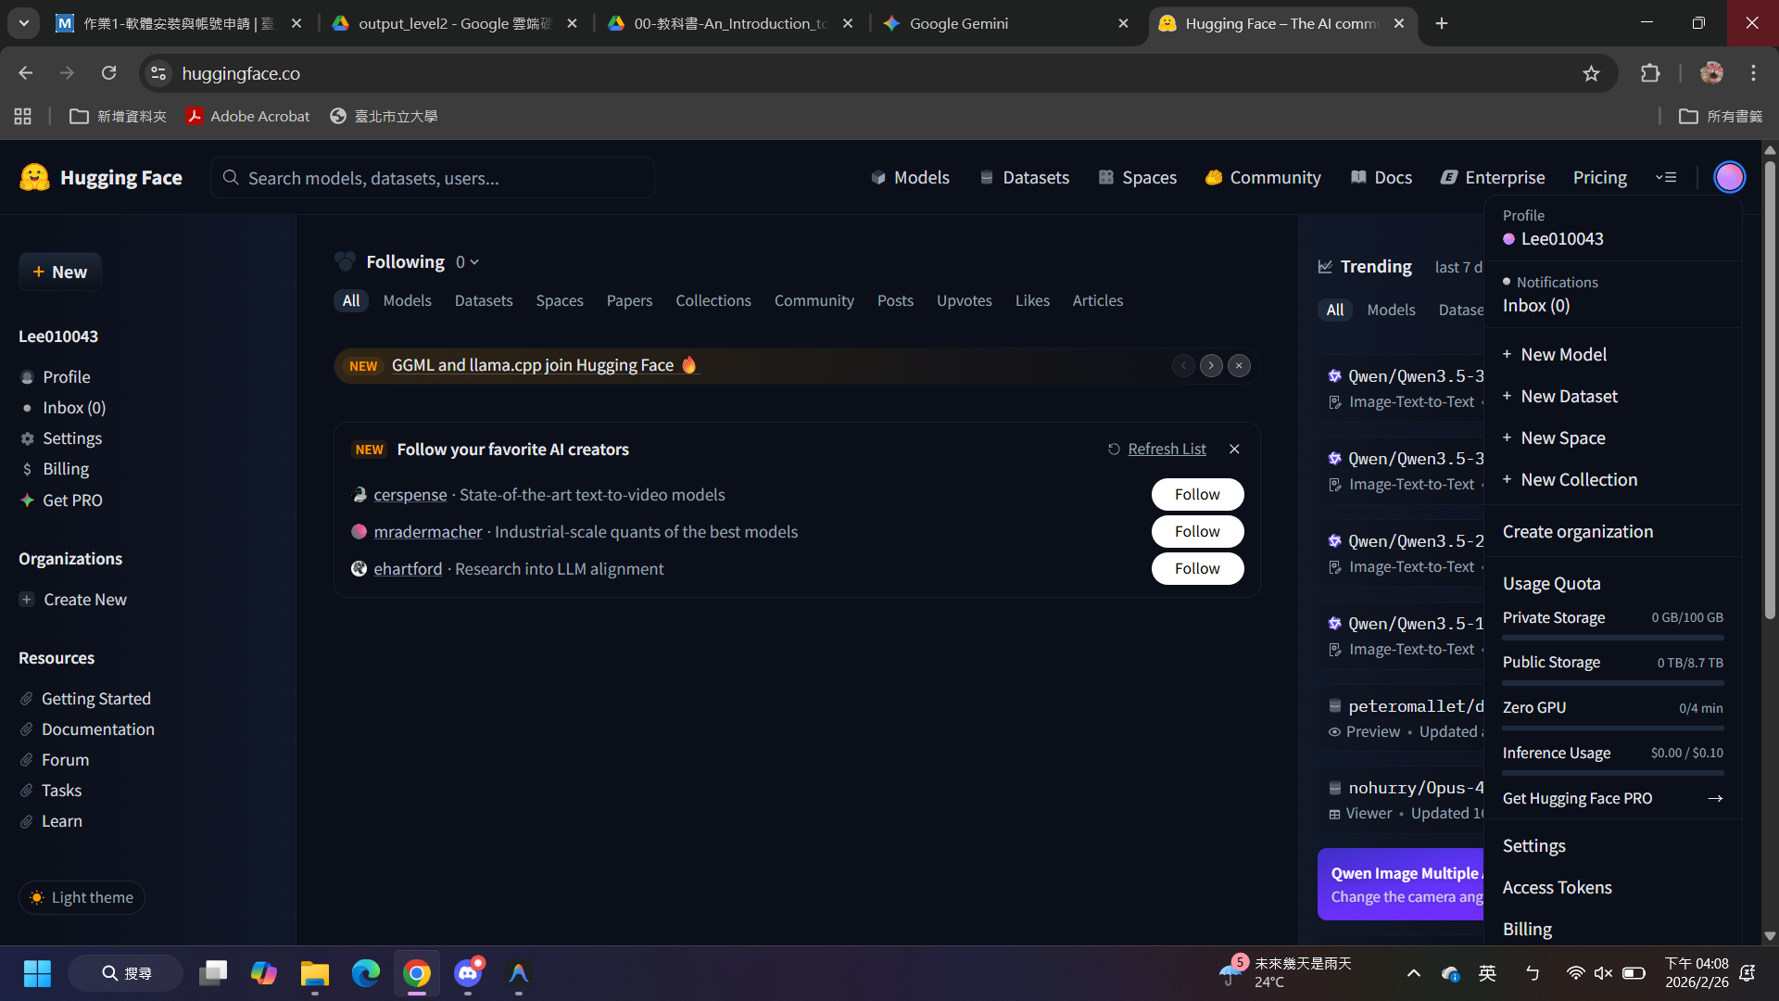Select the Likes feed tab

pos(1032,300)
